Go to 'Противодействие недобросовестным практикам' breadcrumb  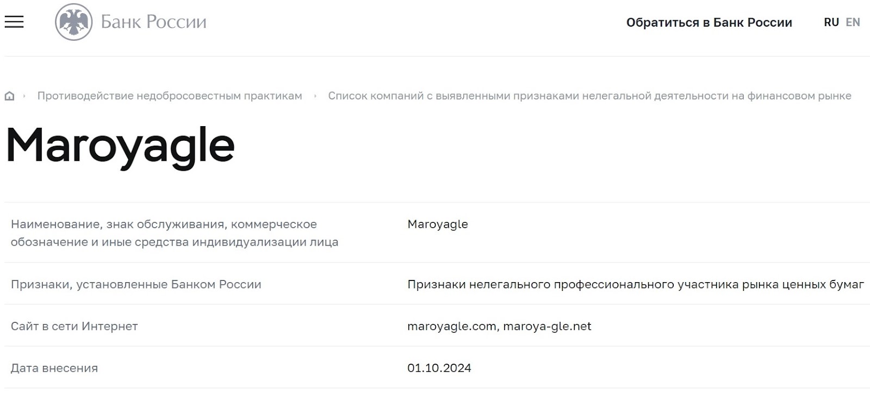click(170, 96)
